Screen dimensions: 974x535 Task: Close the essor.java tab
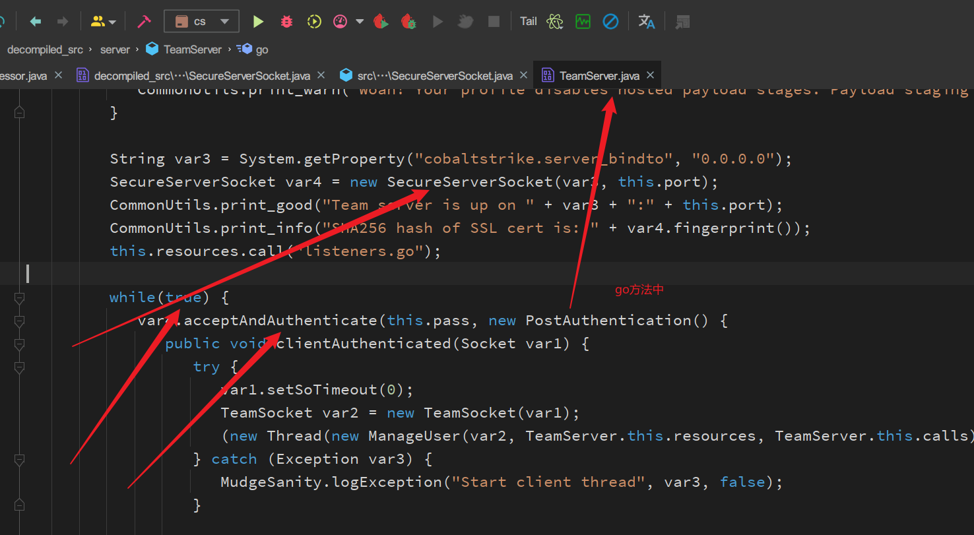[x=58, y=75]
